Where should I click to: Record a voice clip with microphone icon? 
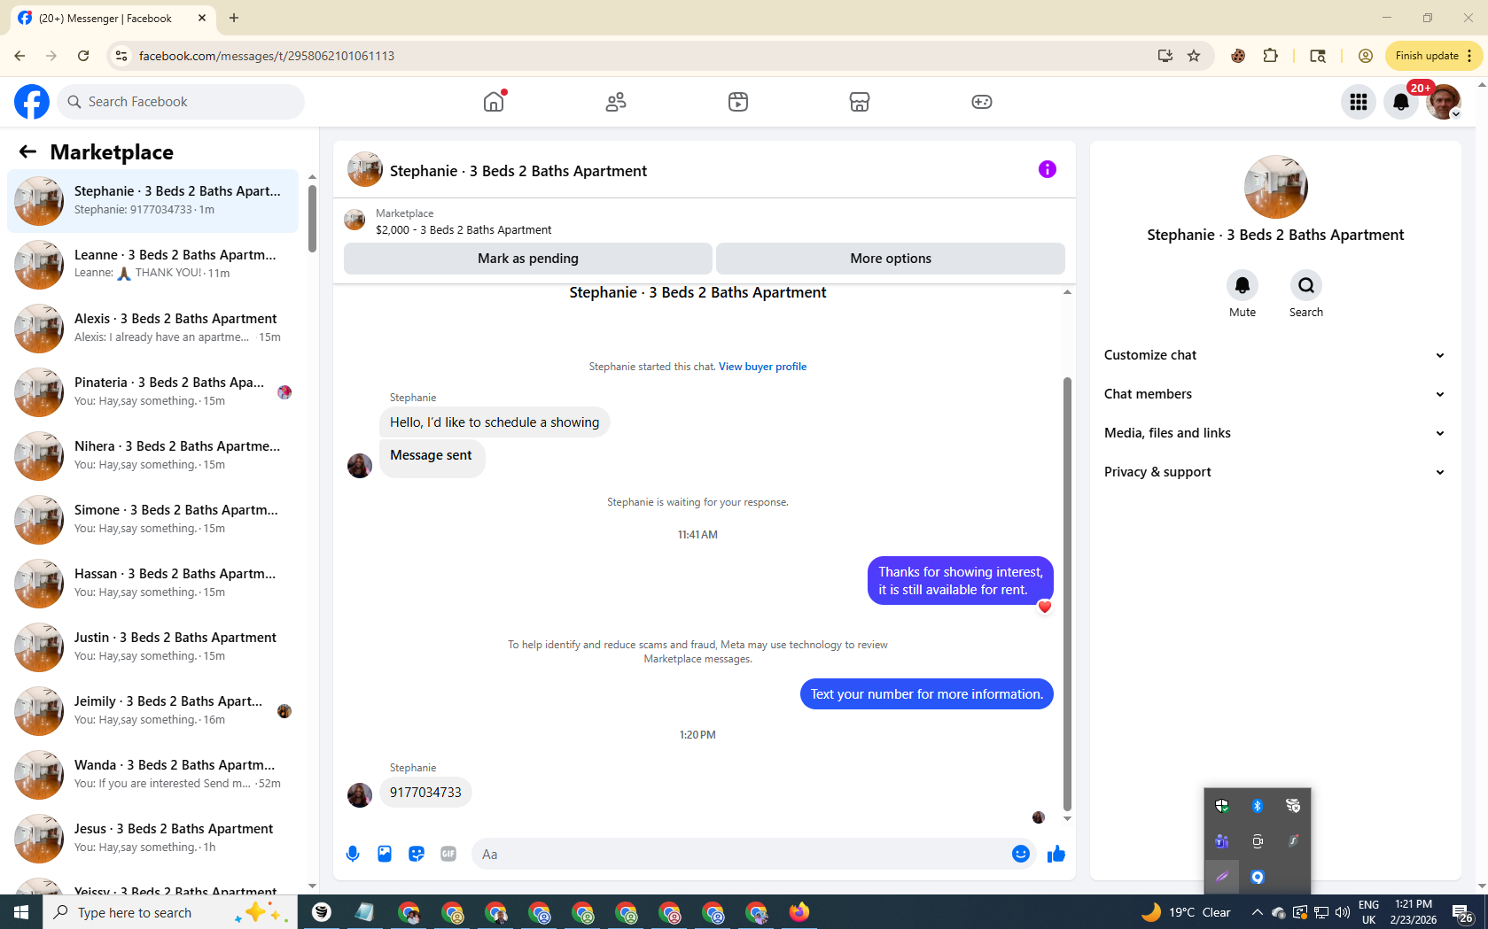coord(353,854)
